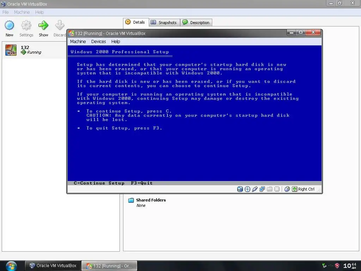This screenshot has height=271, width=361.
Task: Open the Help menu in VirtualBox Manager
Action: pyautogui.click(x=39, y=12)
